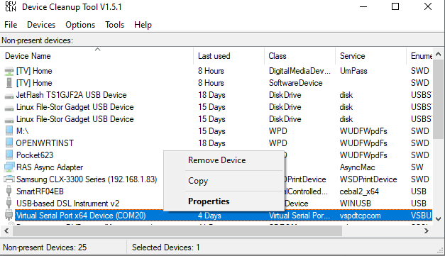445x256 pixels.
Task: Sort by the Device Name column header
Action: (97, 56)
